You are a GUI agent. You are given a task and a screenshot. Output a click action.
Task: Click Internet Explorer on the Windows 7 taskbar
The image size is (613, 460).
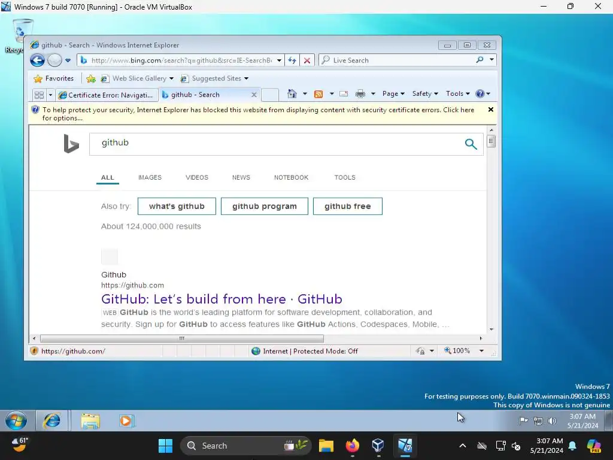click(52, 421)
